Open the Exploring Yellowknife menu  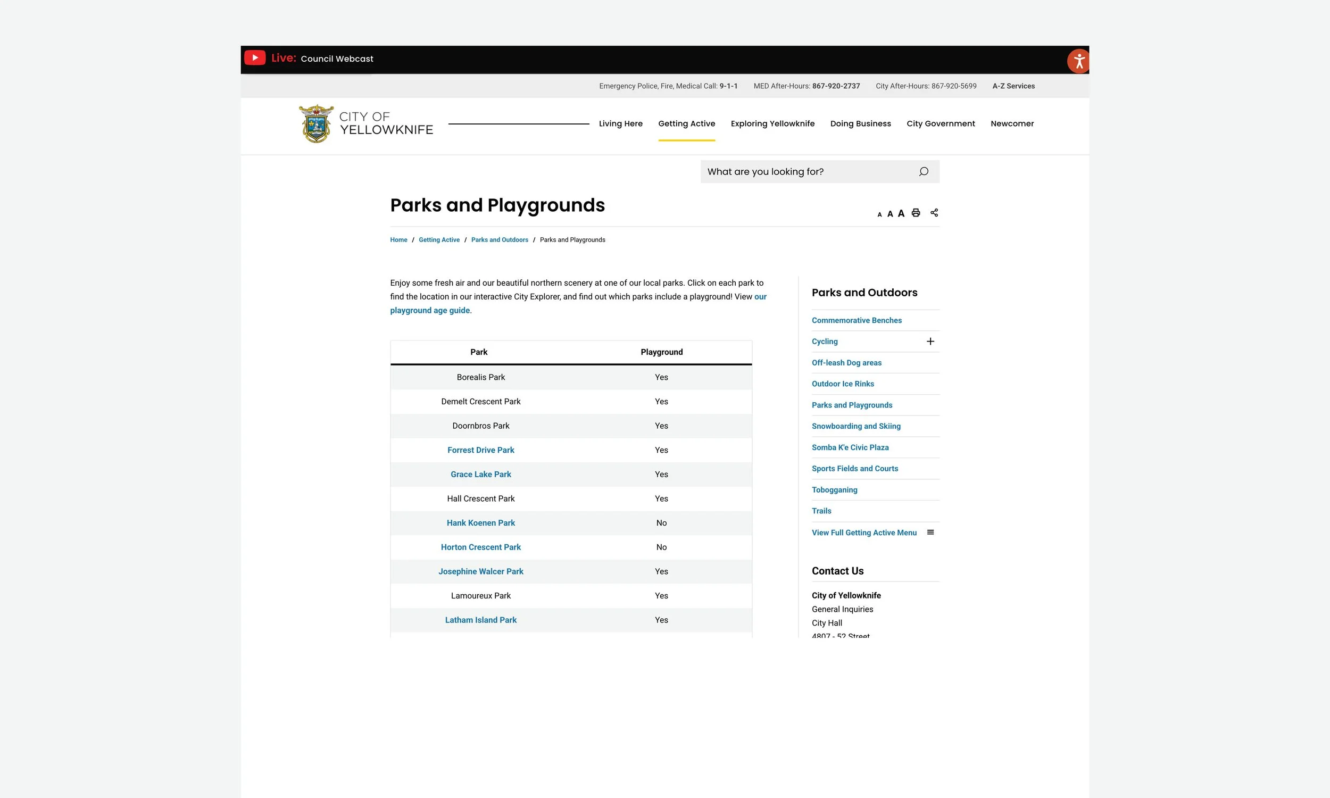[772, 123]
